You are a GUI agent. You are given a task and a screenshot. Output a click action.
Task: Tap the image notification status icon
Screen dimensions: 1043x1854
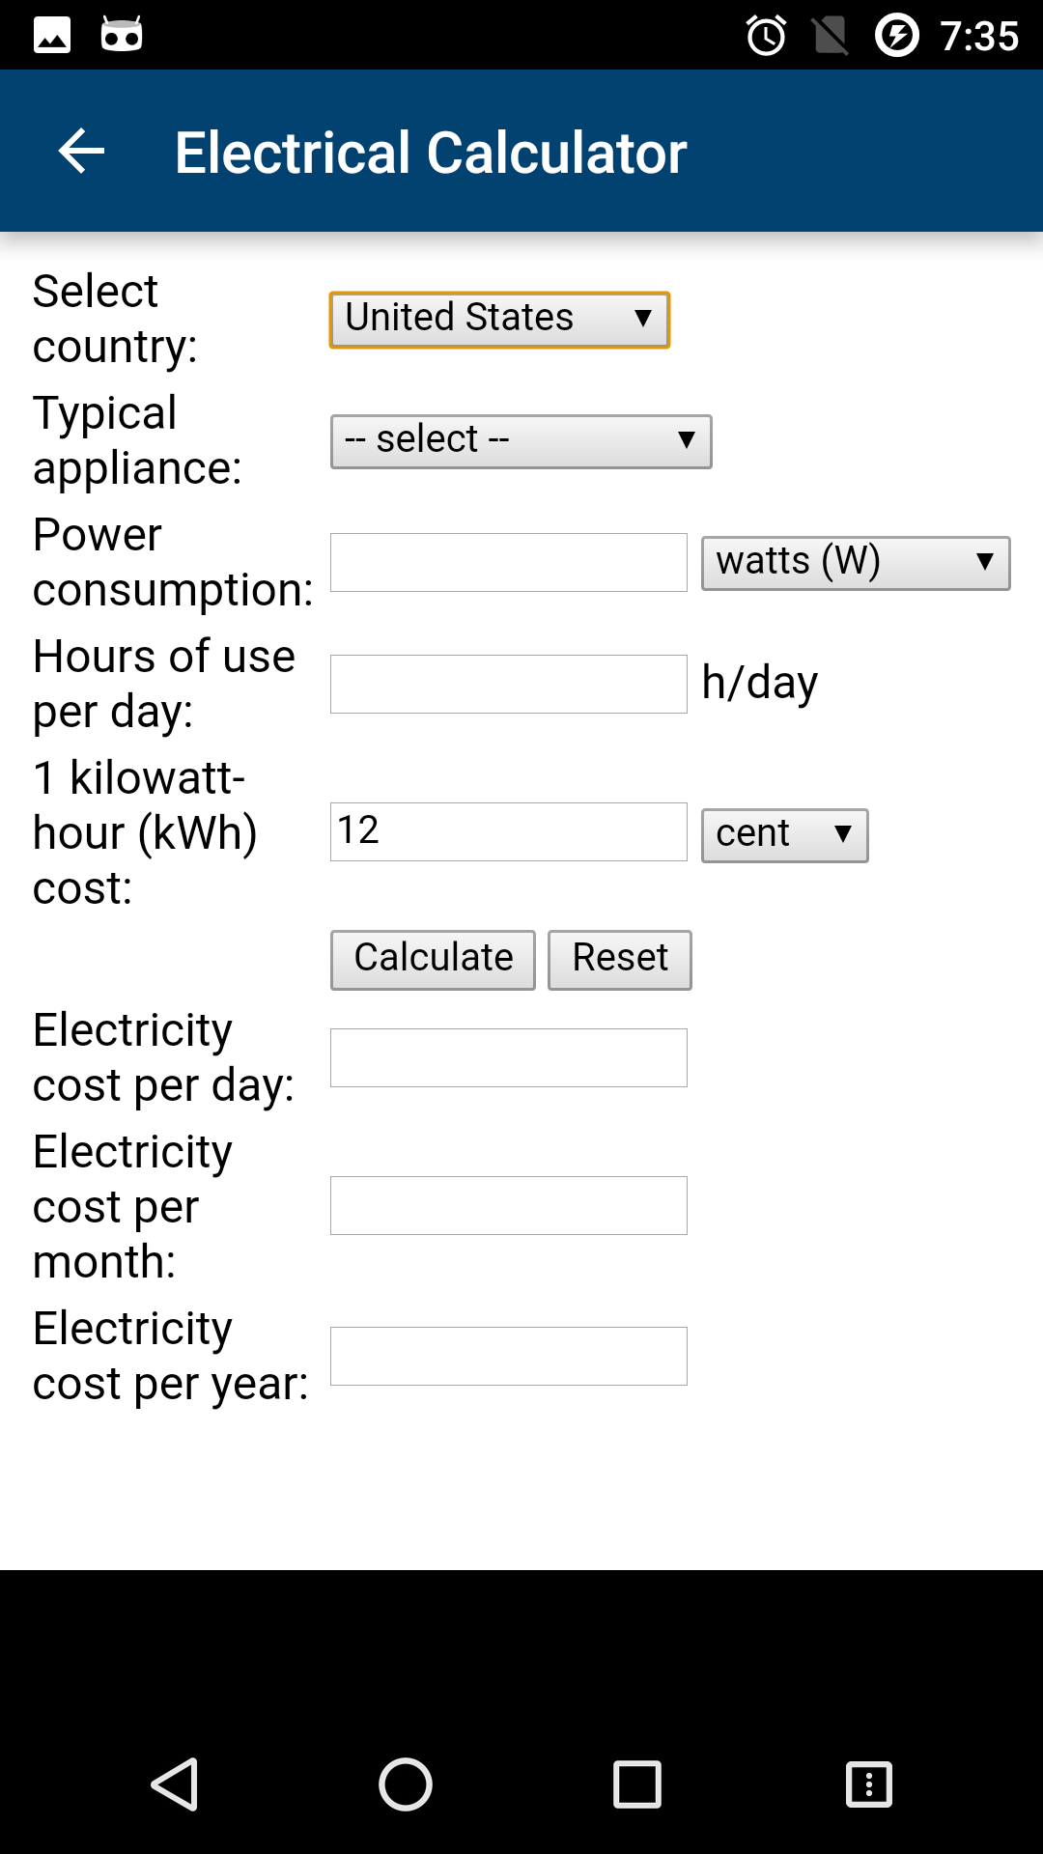tap(52, 36)
